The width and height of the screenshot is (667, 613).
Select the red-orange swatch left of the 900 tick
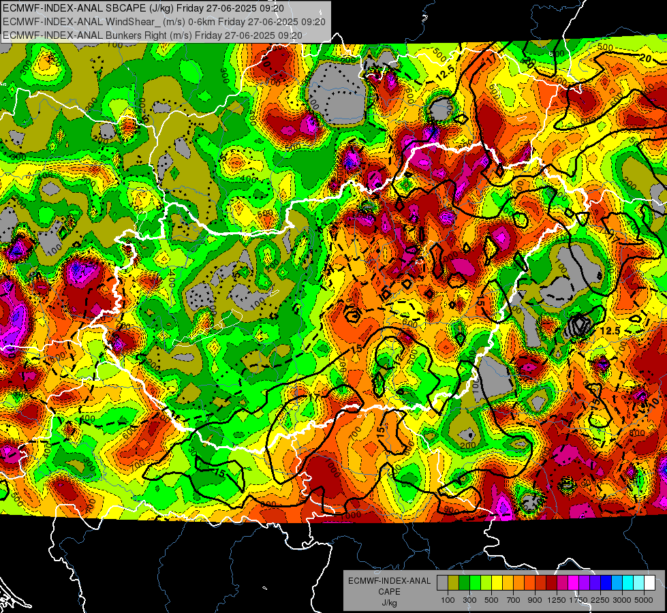coord(529,583)
